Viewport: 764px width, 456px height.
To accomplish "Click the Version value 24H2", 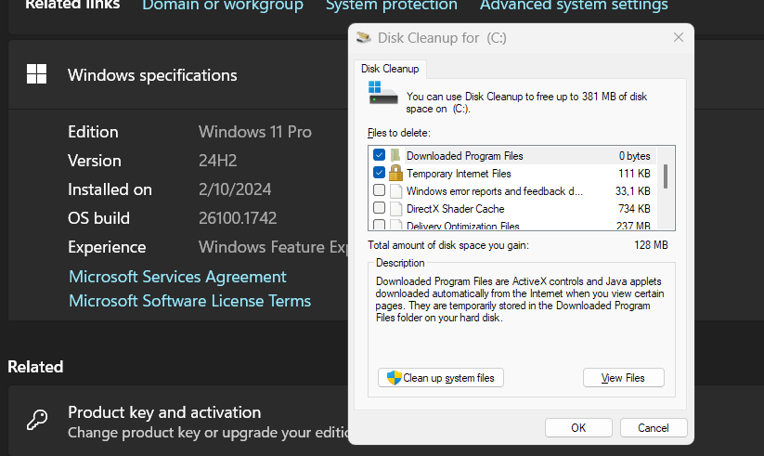I will 217,161.
